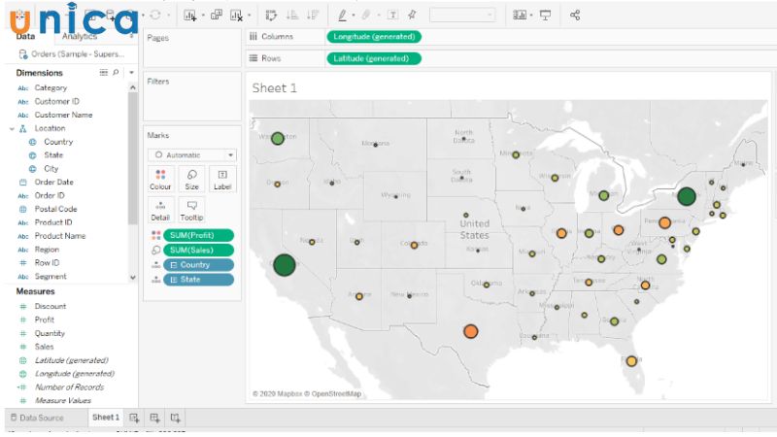The width and height of the screenshot is (777, 437).
Task: Click the large green California circle on map
Action: tap(285, 265)
